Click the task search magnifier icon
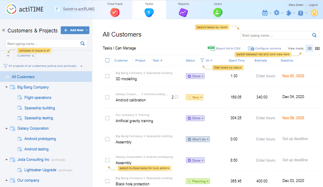323x187 pixels. click(314, 35)
